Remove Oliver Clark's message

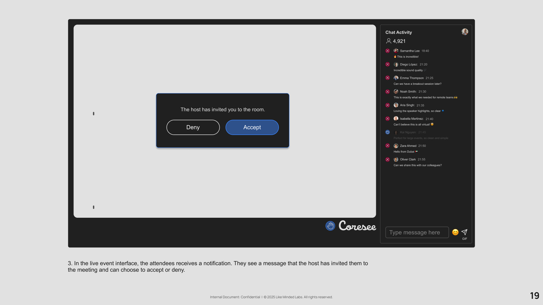tap(387, 160)
